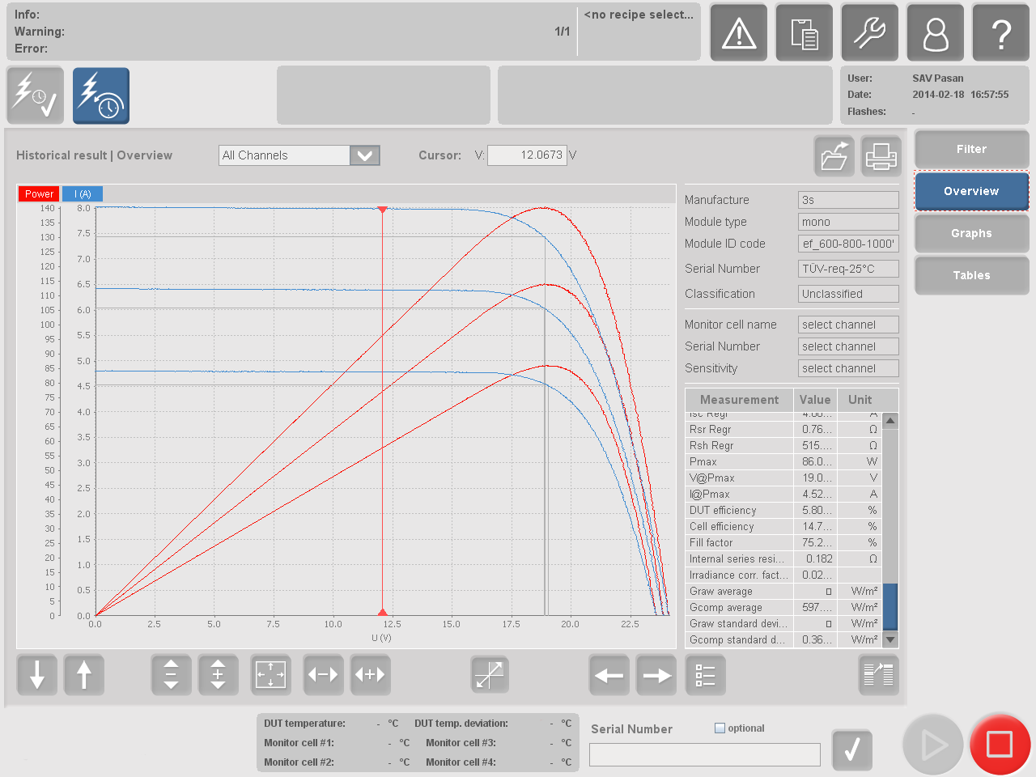The width and height of the screenshot is (1036, 777).
Task: Open the Graphs tab
Action: [x=971, y=233]
